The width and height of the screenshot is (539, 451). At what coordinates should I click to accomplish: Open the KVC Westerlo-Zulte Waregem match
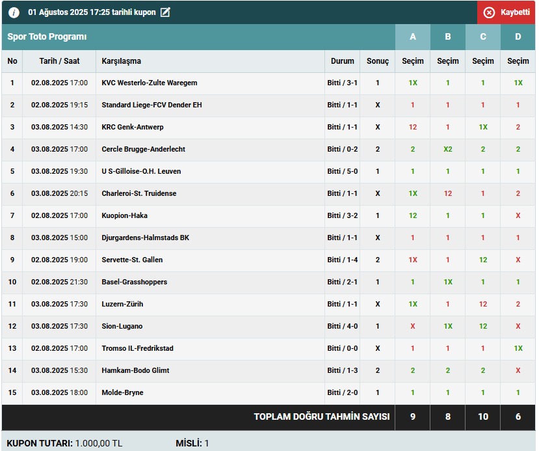pos(150,83)
